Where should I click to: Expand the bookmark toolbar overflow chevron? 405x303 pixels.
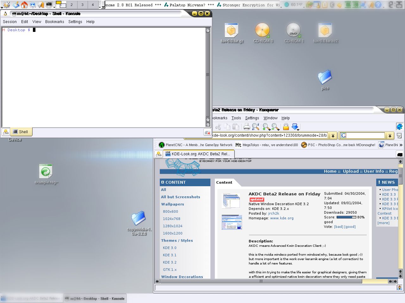point(401,145)
